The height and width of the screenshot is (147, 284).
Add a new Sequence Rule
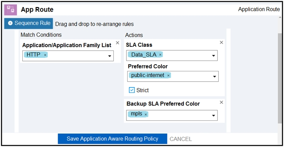(x=29, y=23)
